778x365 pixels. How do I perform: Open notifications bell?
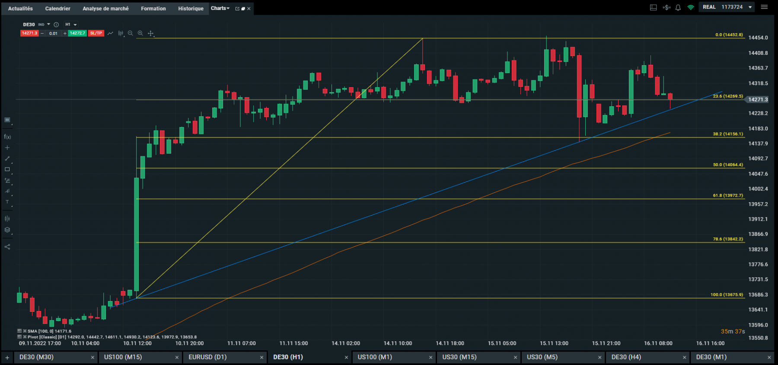678,7
